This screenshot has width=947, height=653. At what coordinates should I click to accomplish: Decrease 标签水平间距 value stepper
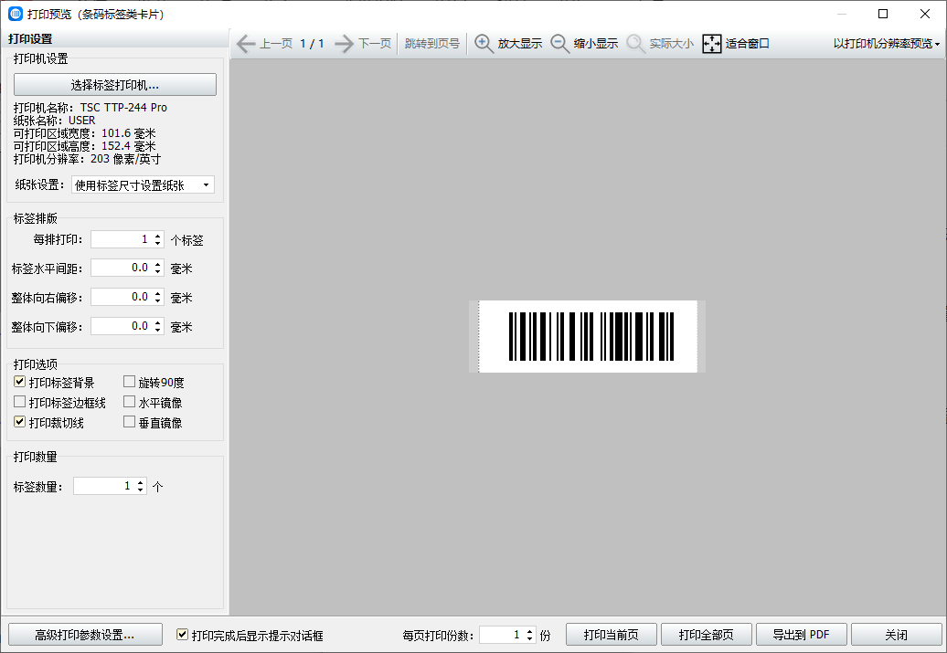pos(157,271)
